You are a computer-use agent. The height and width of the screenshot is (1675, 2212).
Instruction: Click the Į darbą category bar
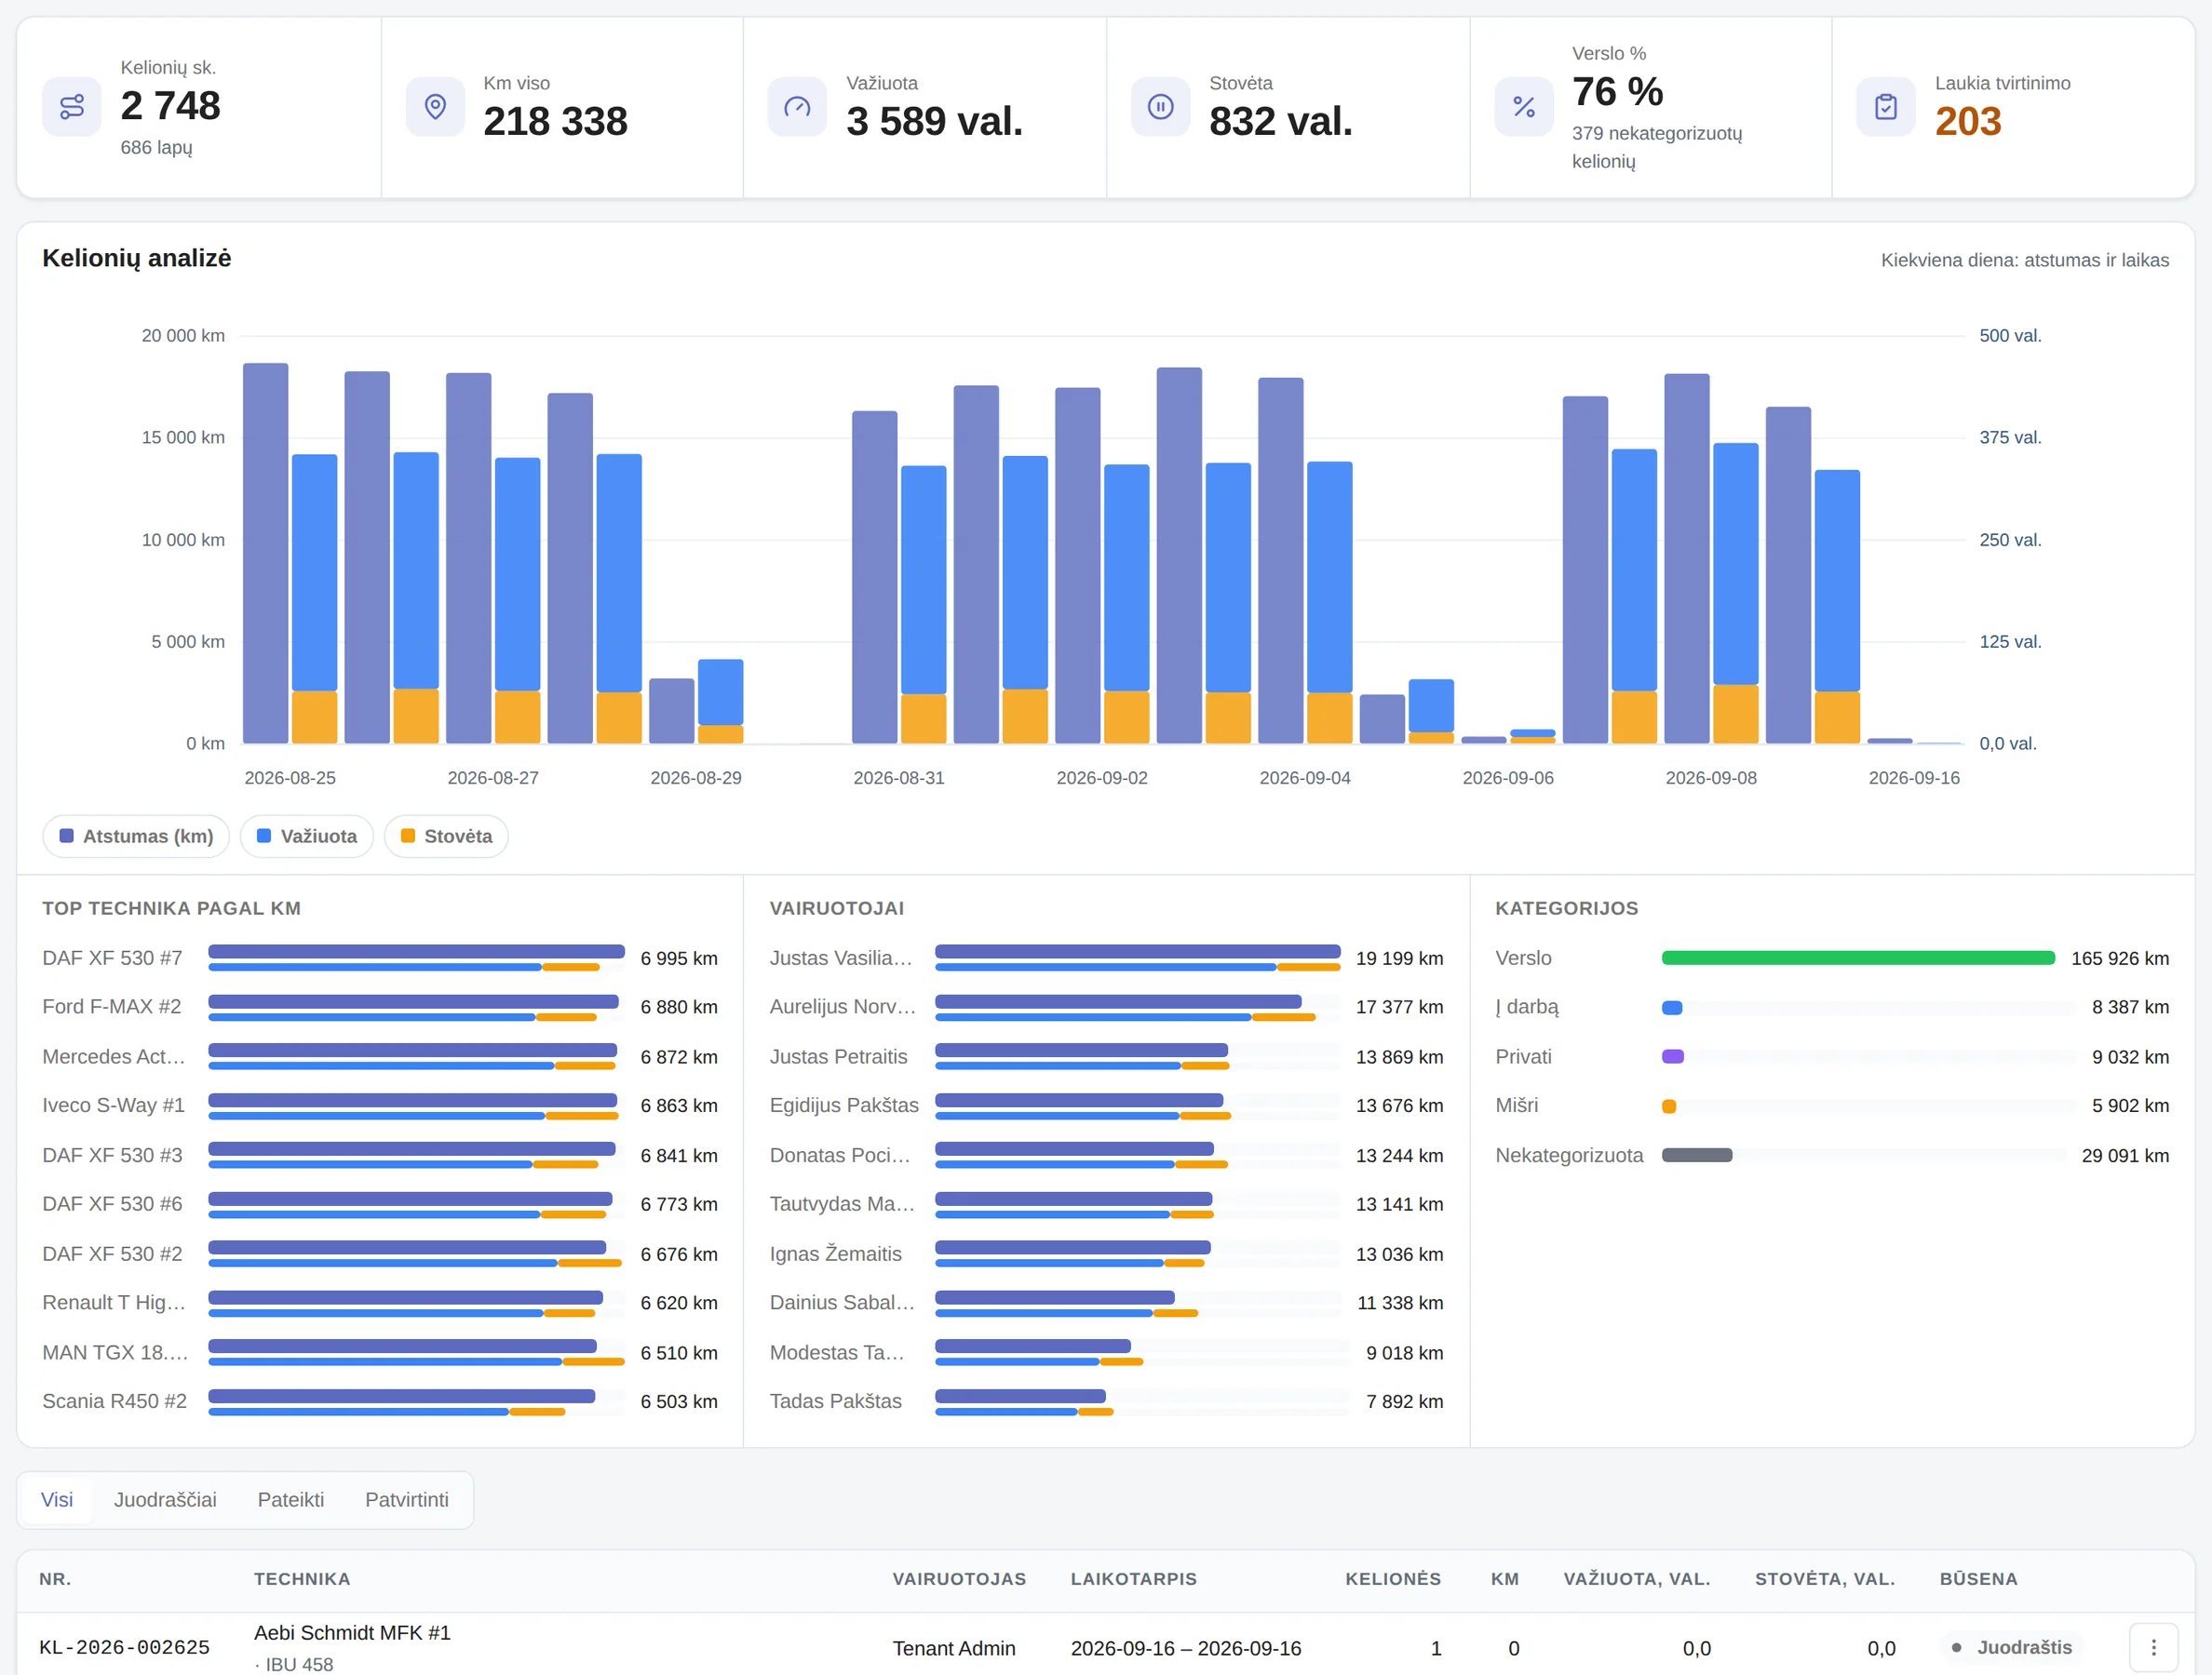click(x=1672, y=1008)
